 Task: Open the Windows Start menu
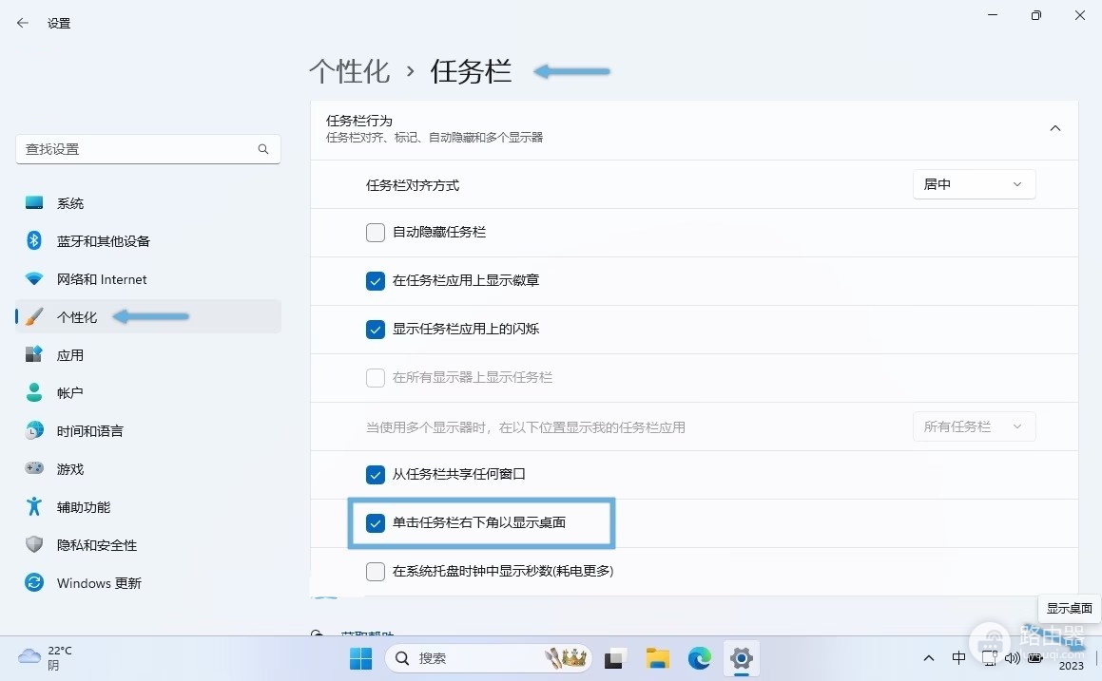tap(361, 658)
